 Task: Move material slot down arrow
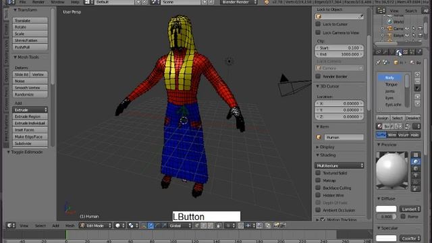coord(417,103)
